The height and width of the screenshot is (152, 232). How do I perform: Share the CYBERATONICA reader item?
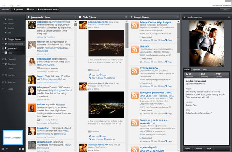[x=161, y=86]
